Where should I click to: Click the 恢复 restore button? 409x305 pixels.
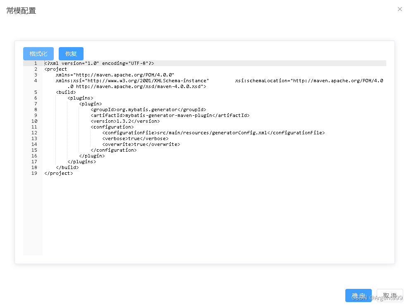point(71,54)
